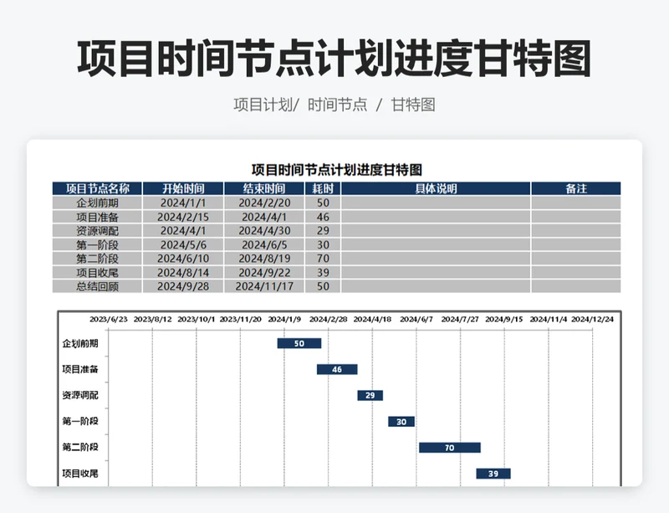Viewport: 669px width, 513px height.
Task: Click the 第二阶段 Gantt bar labeled 70
Action: (x=450, y=448)
